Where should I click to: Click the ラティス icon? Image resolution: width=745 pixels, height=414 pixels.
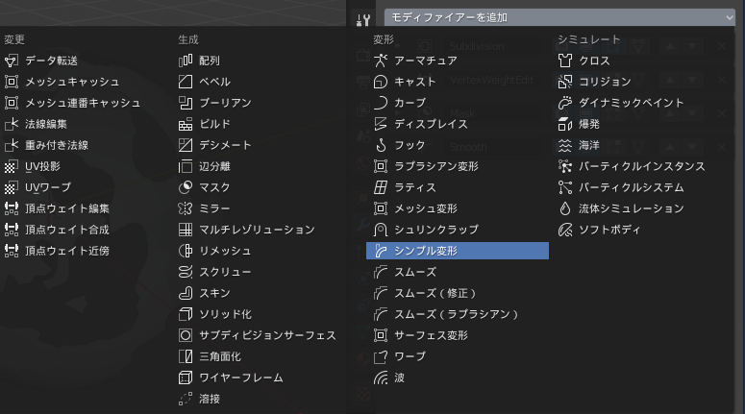click(x=381, y=187)
